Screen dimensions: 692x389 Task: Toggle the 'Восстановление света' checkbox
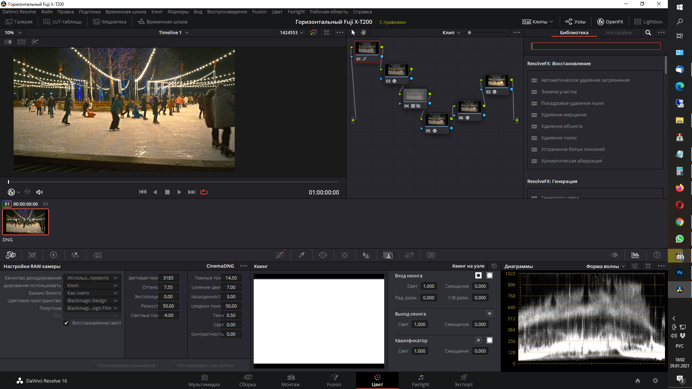coord(66,323)
